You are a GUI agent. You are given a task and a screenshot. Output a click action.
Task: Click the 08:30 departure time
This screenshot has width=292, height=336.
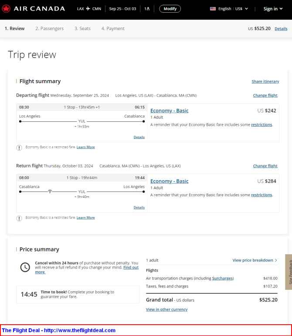pos(24,107)
